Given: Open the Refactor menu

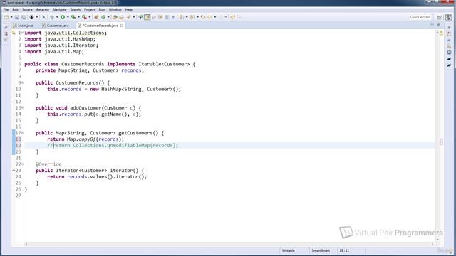Looking at the screenshot, I should [x=43, y=9].
